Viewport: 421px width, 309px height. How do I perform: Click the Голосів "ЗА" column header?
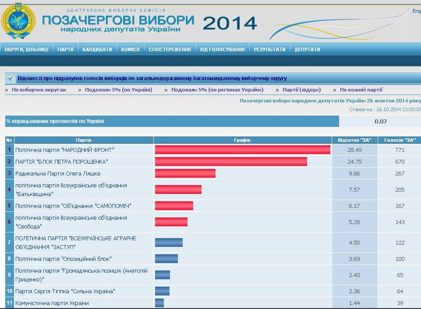point(400,140)
